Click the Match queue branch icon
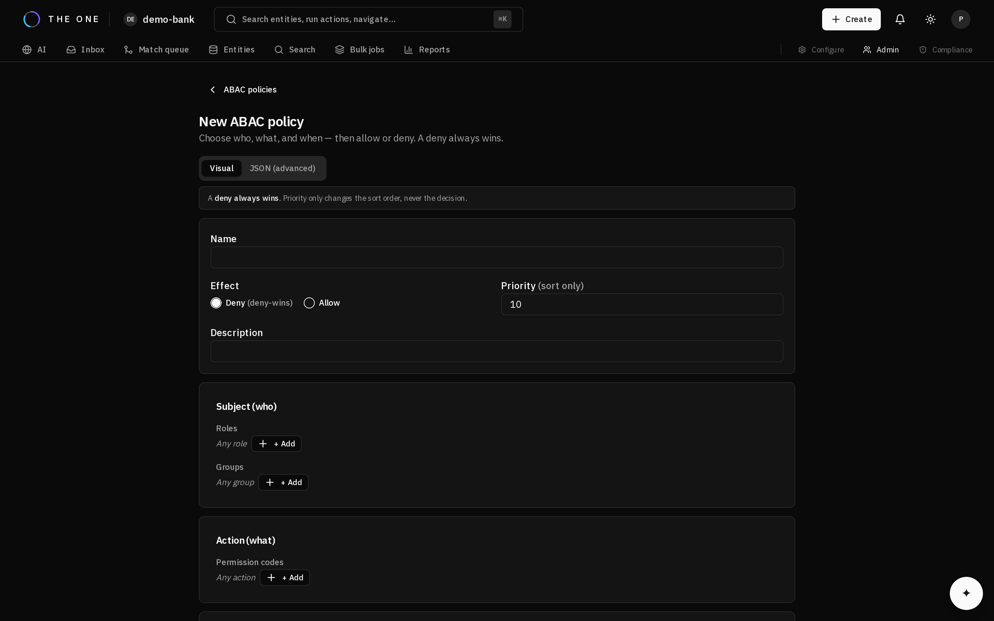 click(x=128, y=50)
